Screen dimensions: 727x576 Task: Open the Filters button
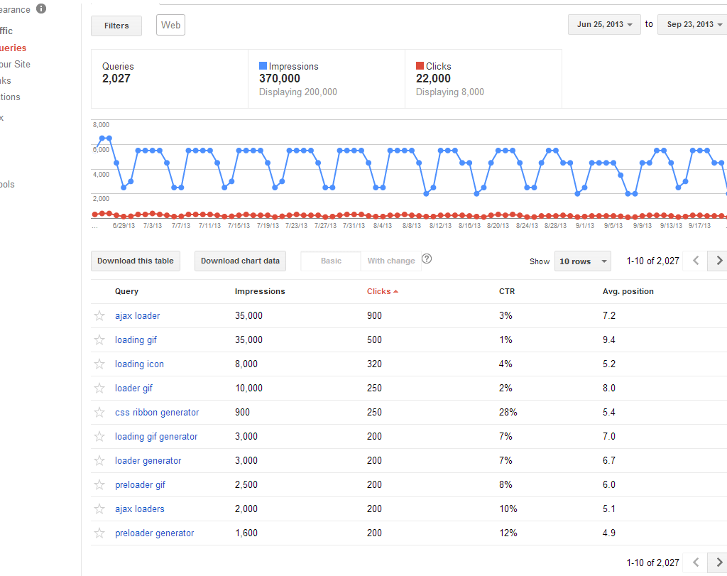(x=116, y=26)
